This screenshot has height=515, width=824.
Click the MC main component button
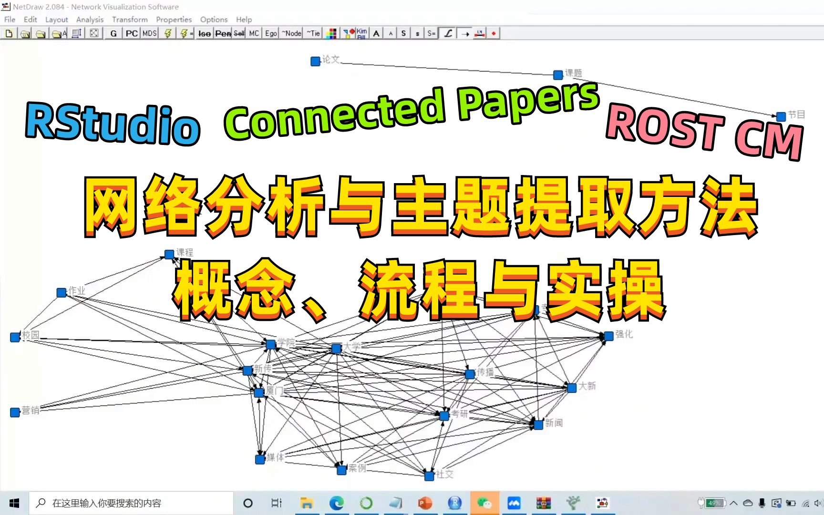(254, 33)
